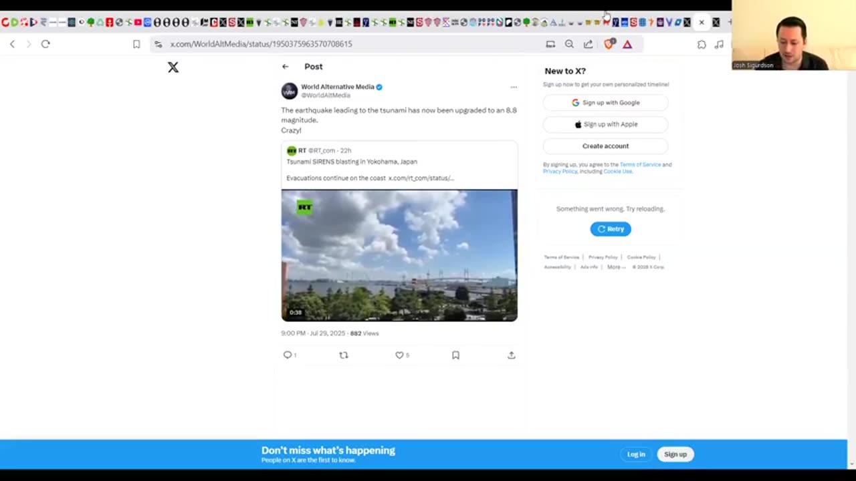Click the address bar share icon
This screenshot has height=481, width=856.
tap(588, 44)
